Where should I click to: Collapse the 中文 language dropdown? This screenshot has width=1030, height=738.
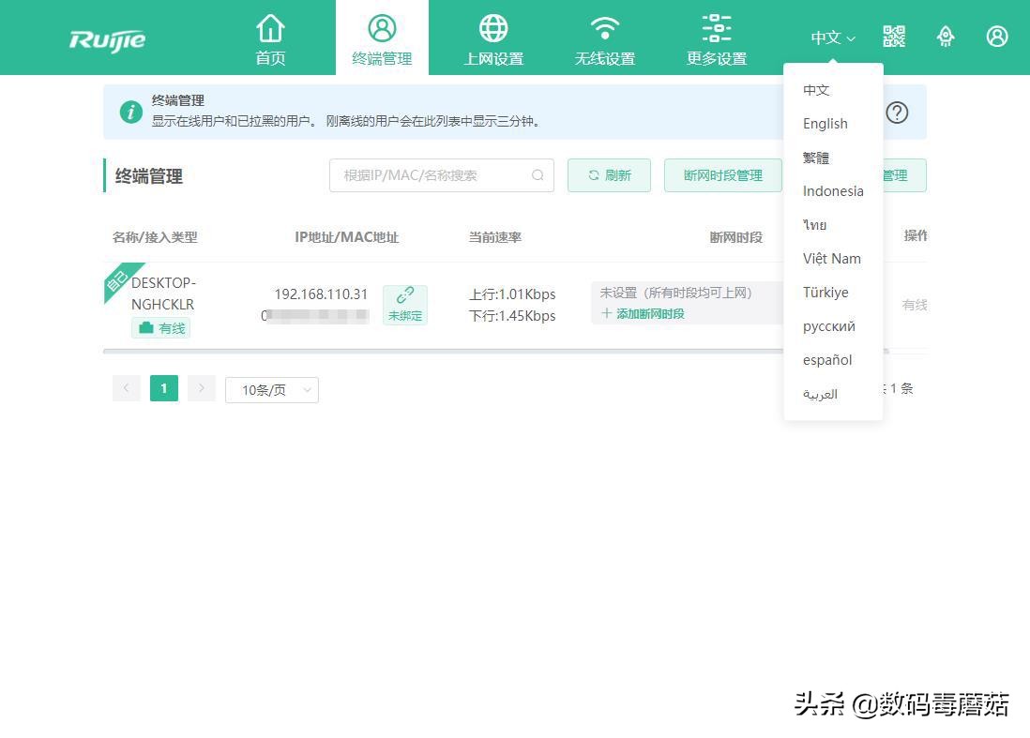[x=831, y=38]
